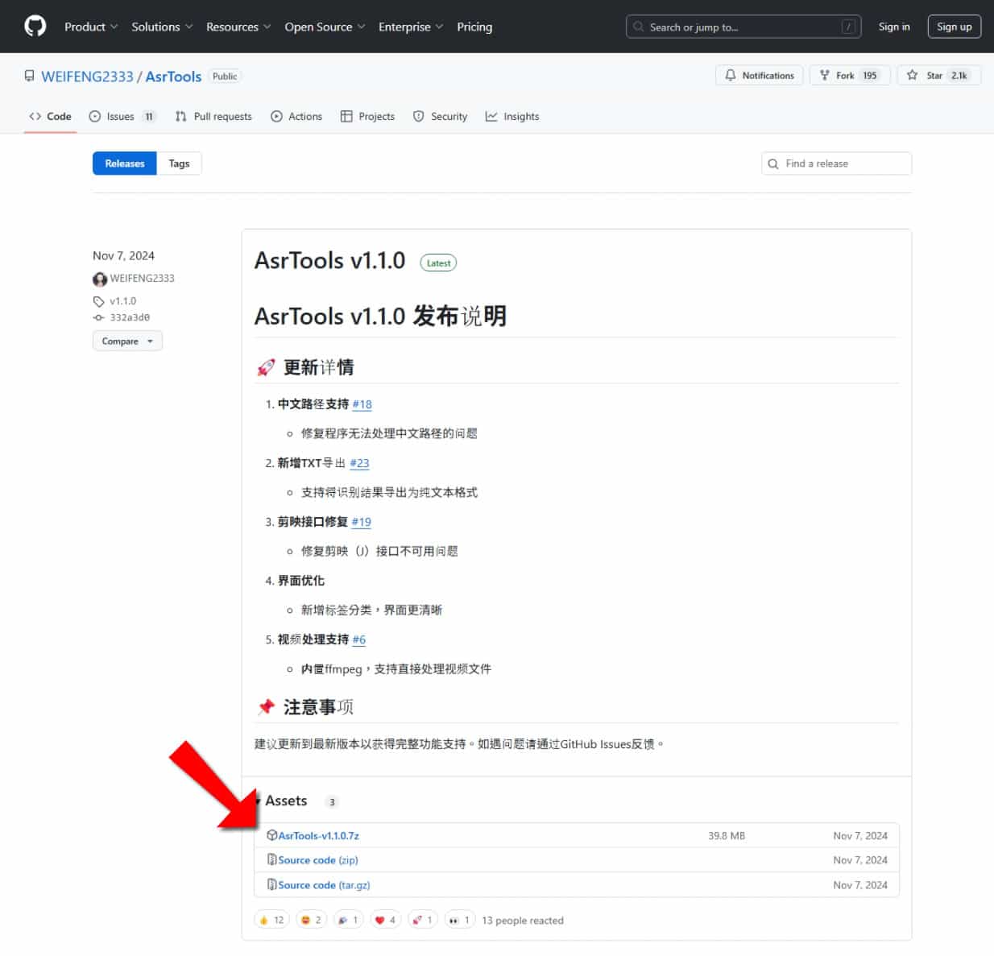Viewport: 994px width, 956px height.
Task: Open the AsrTools repository link
Action: point(173,77)
